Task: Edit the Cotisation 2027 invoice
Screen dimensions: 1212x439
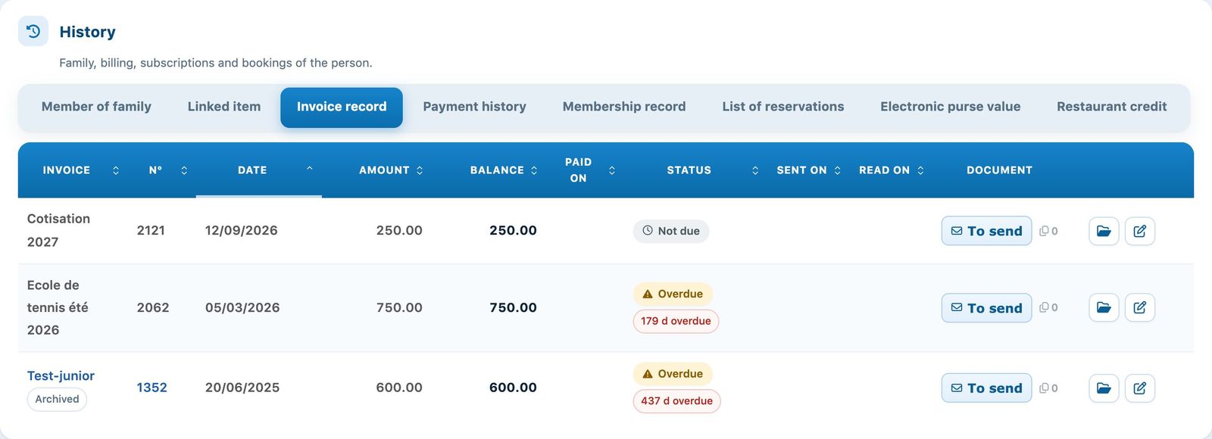Action: point(1140,231)
